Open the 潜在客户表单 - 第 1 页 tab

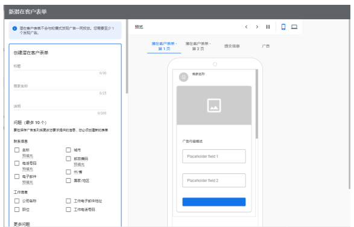point(164,46)
